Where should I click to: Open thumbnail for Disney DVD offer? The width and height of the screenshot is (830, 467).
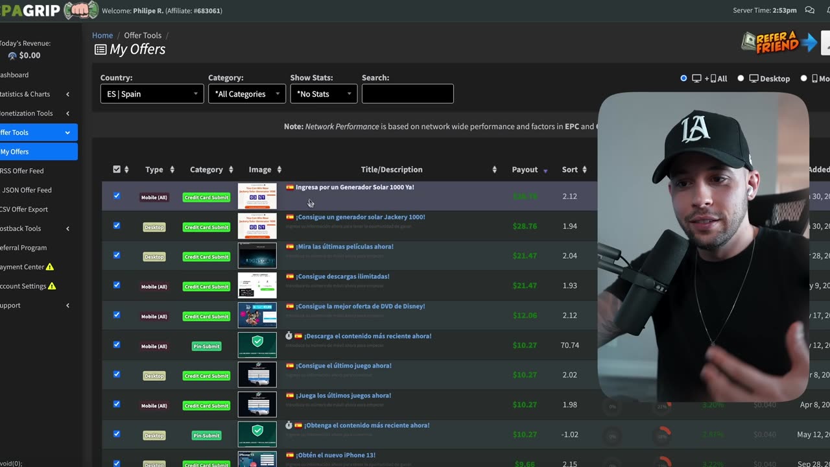257,315
